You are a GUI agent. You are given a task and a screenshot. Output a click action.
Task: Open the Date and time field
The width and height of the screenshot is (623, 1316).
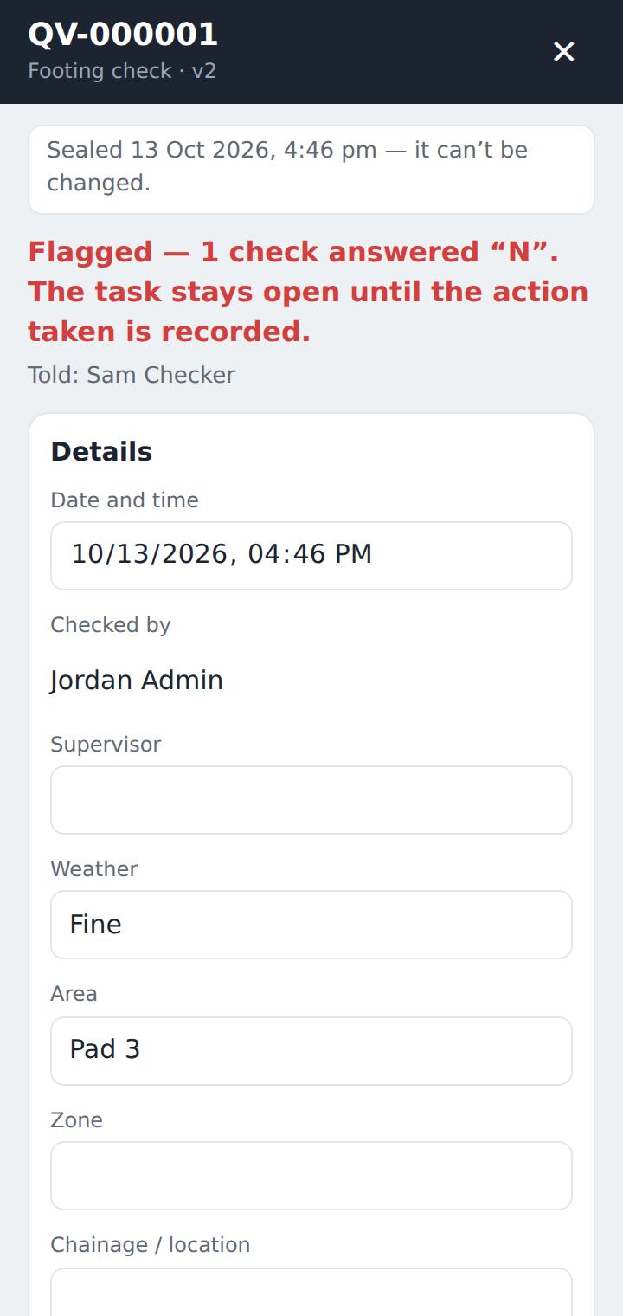[311, 556]
